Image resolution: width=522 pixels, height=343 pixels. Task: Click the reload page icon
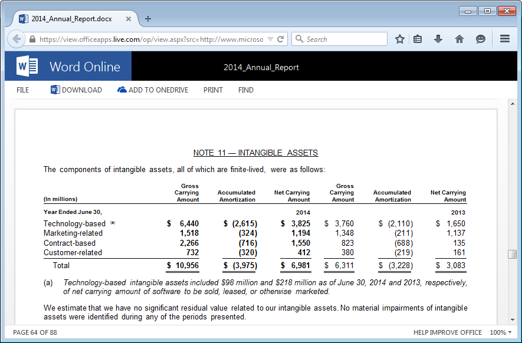pyautogui.click(x=281, y=39)
